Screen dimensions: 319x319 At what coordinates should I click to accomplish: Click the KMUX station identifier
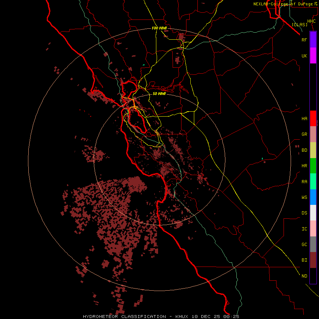tap(183, 317)
